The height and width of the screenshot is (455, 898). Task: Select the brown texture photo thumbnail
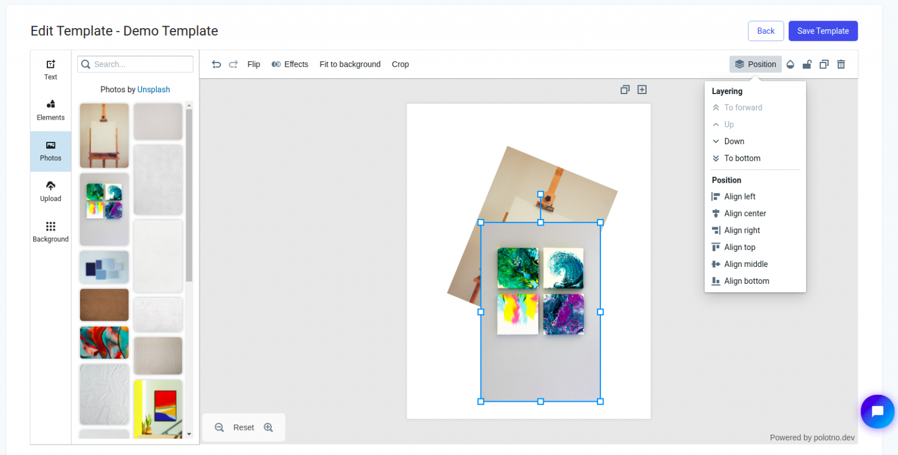104,305
